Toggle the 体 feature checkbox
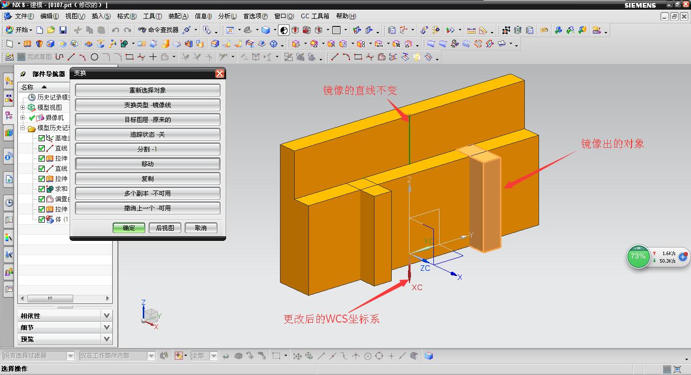Image resolution: width=691 pixels, height=375 pixels. click(x=42, y=220)
